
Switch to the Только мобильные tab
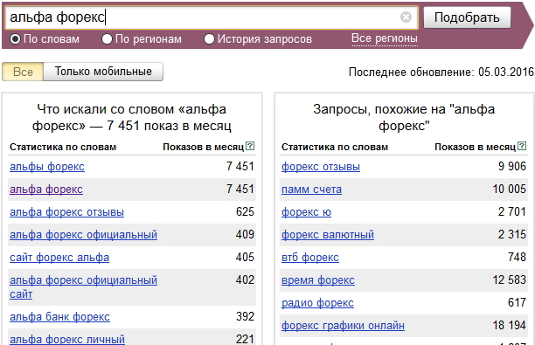[103, 72]
